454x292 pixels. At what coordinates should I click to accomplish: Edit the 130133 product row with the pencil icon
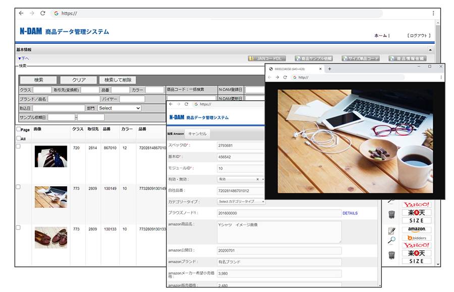pos(391,231)
